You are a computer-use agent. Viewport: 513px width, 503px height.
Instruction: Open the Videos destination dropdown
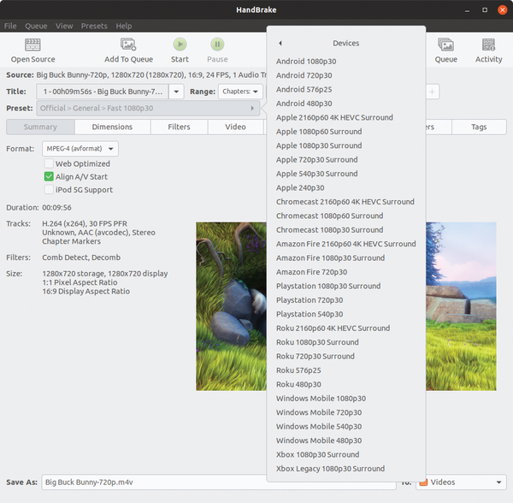click(x=462, y=482)
